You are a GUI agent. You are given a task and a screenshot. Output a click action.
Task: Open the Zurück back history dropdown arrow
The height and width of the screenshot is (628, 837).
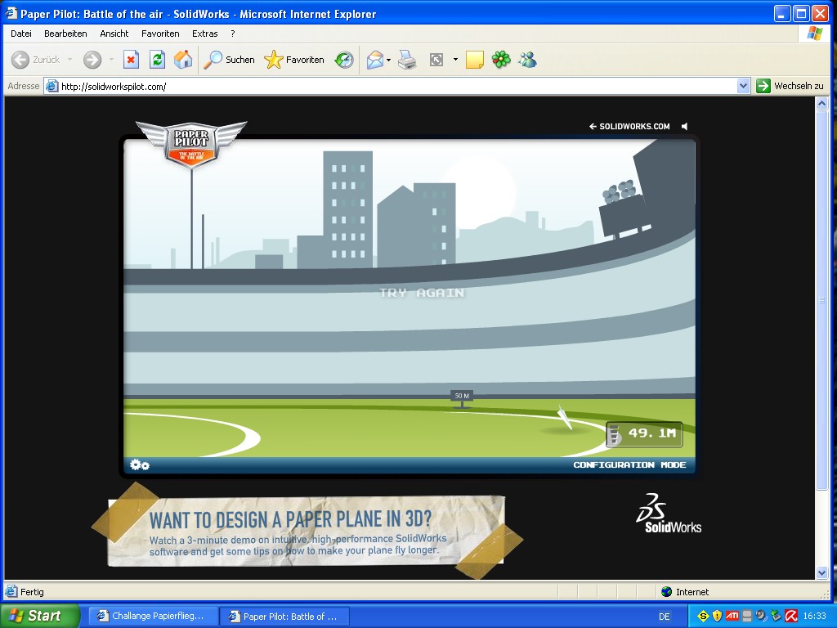[x=69, y=60]
